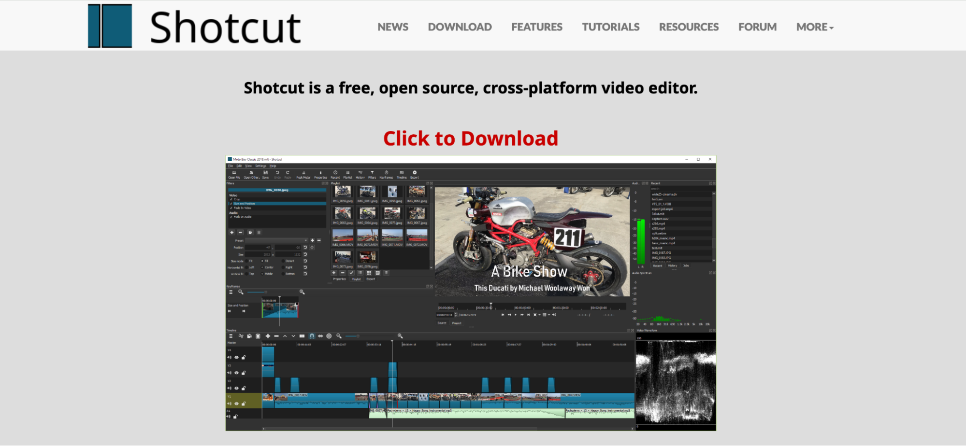This screenshot has height=446, width=966.
Task: Skip to the start in the player controls
Action: click(x=503, y=315)
